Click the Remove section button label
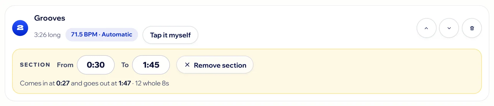494x106 pixels. click(220, 65)
